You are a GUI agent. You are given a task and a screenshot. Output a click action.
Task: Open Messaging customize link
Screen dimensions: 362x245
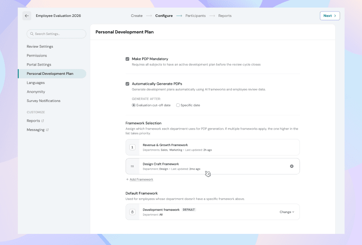(36, 130)
